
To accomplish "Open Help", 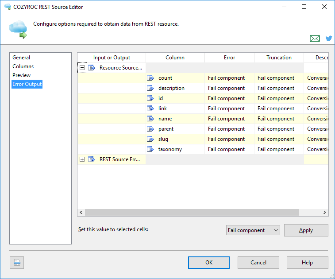I will coord(307,263).
